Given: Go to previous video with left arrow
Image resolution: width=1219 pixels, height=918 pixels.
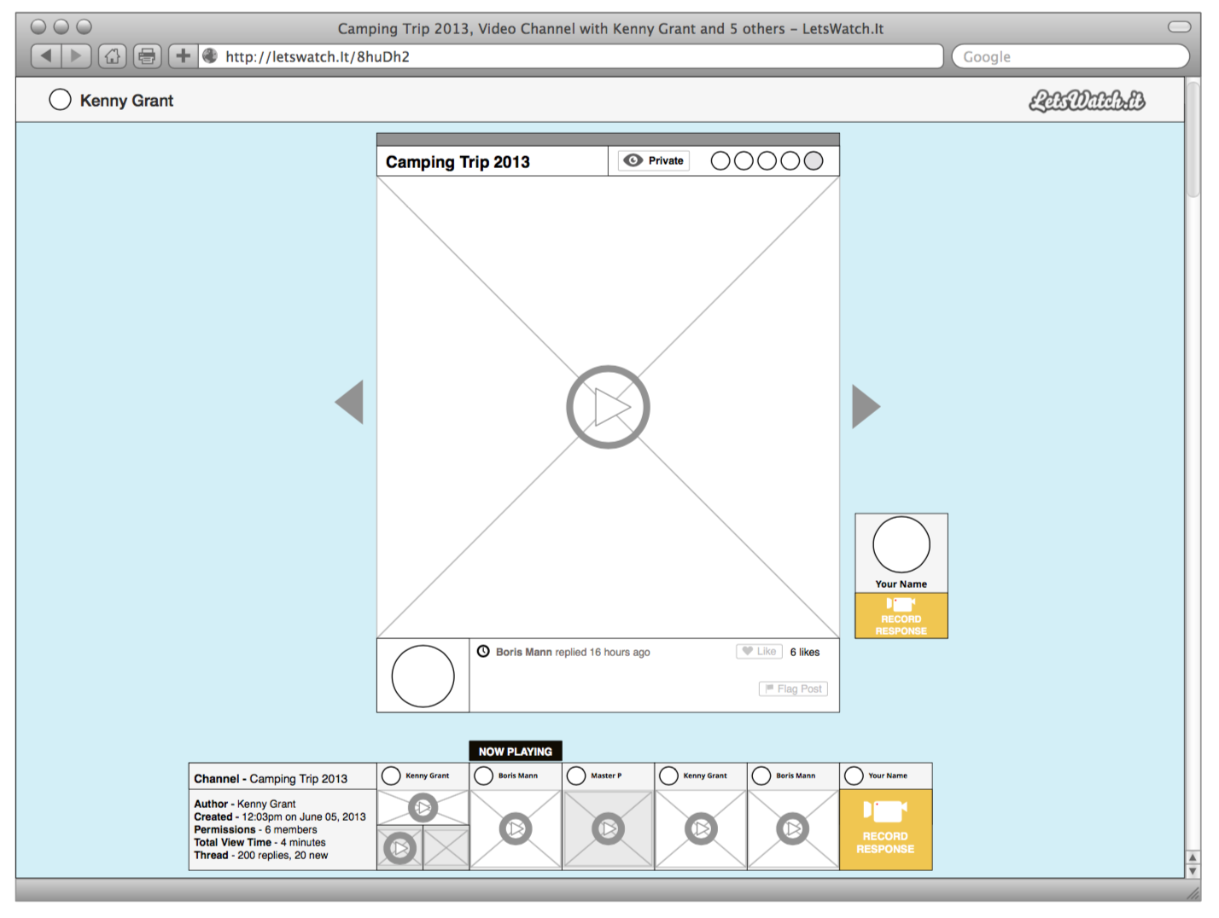Looking at the screenshot, I should (x=349, y=402).
